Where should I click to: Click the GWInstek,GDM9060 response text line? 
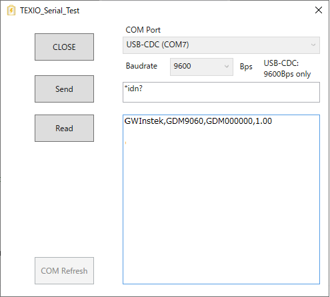pyautogui.click(x=198, y=121)
